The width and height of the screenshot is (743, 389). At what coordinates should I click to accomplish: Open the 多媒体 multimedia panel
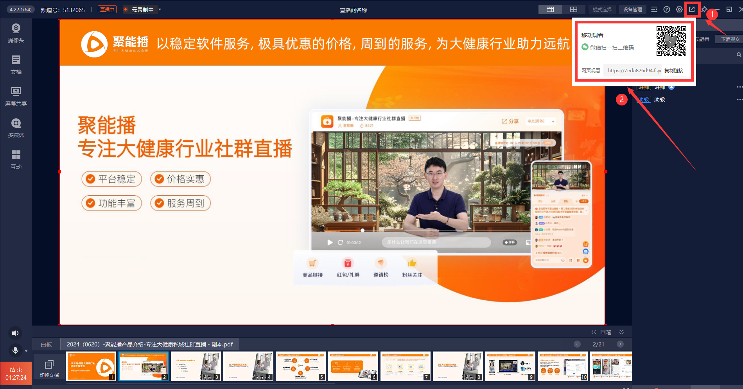(x=16, y=128)
